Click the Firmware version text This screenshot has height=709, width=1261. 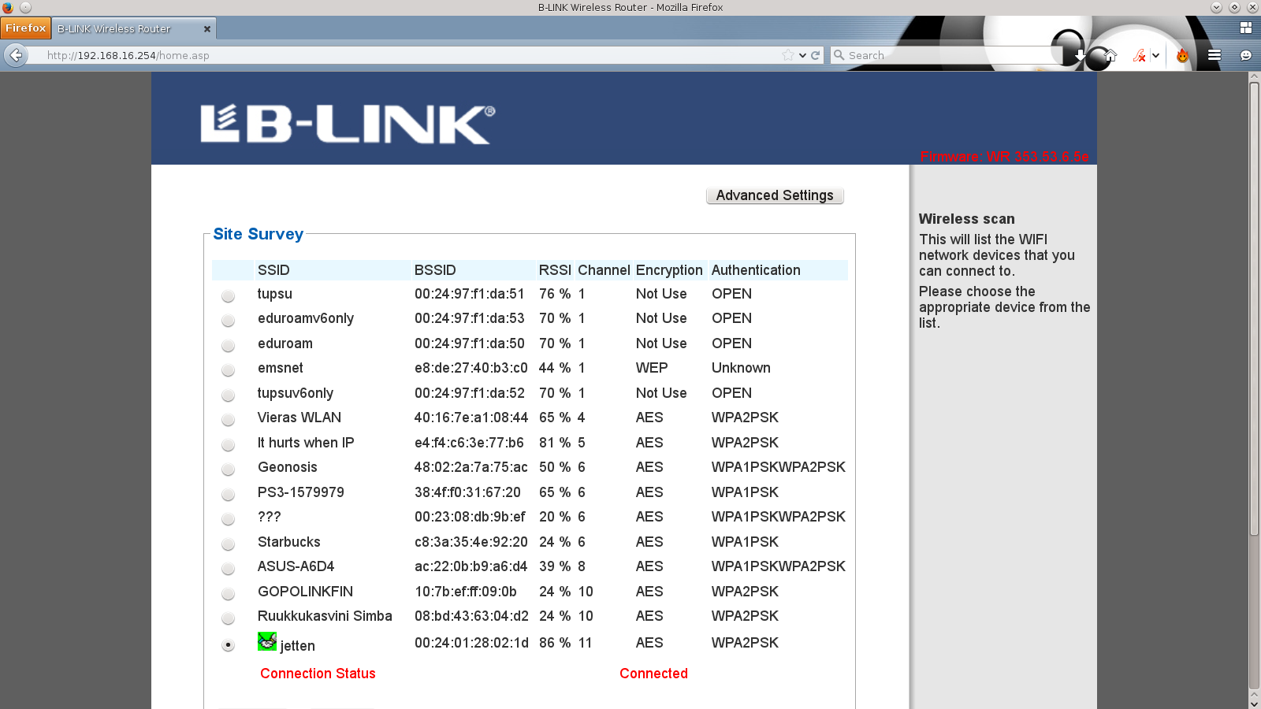point(1005,157)
